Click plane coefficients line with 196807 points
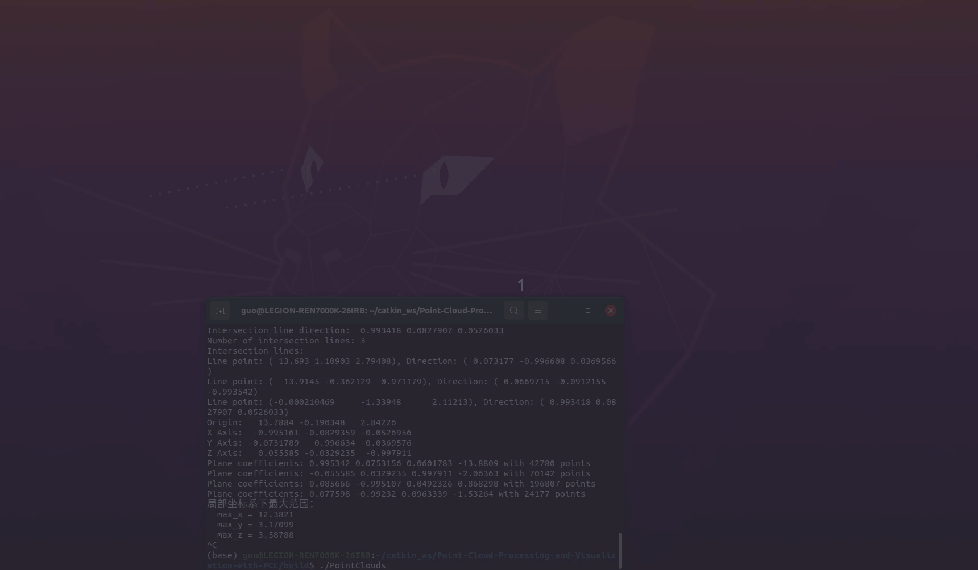This screenshot has width=978, height=570. 401,484
